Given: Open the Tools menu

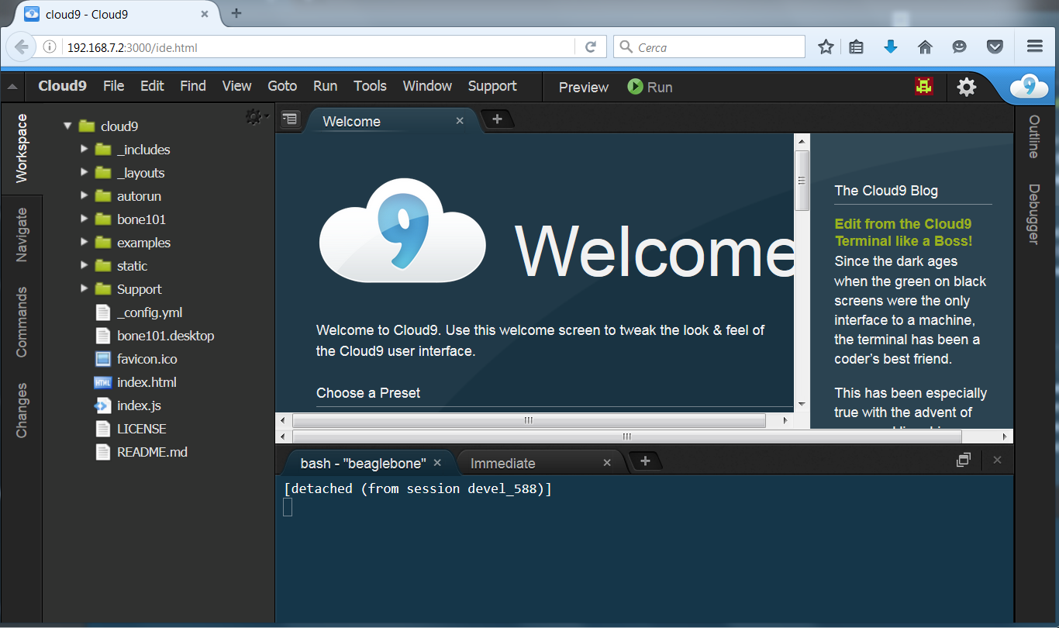Looking at the screenshot, I should pyautogui.click(x=370, y=86).
